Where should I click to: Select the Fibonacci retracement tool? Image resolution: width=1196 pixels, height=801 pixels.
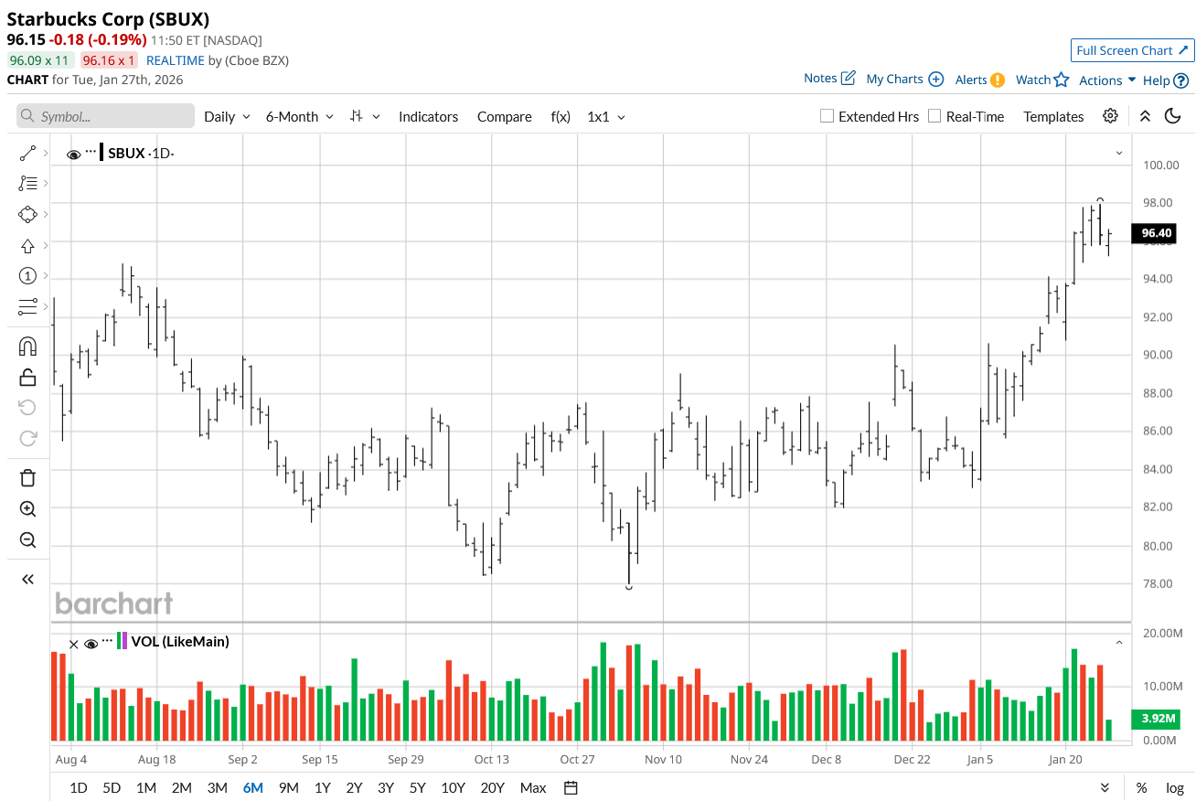27,183
